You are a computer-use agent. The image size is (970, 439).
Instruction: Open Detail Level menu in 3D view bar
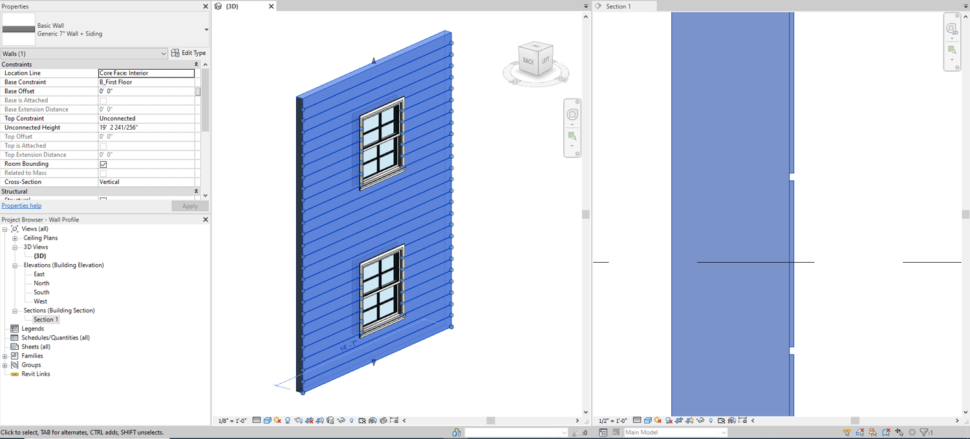(257, 420)
